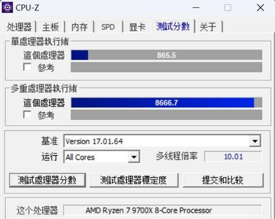Viewport: 275px width, 219px height.
Task: Open the 基准 Version 17.01.64 combo box
Action: [162, 141]
